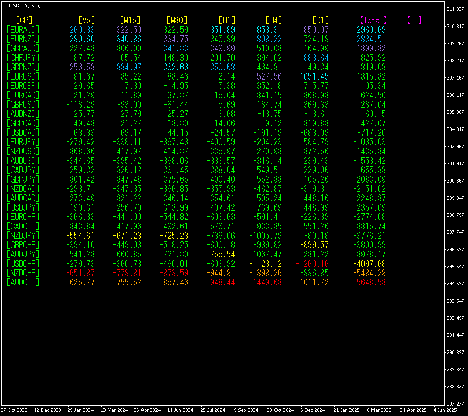This screenshot has height=416, width=468.
Task: Select the [GBPAUD] pair label
Action: click(x=23, y=48)
